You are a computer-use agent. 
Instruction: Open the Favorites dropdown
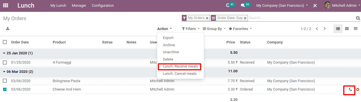[x=240, y=29]
